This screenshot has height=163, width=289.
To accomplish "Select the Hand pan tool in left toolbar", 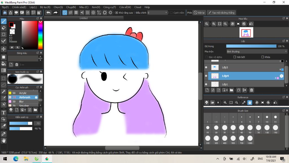I will (4, 140).
